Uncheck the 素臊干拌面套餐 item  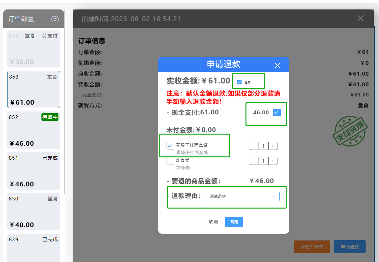coord(170,145)
